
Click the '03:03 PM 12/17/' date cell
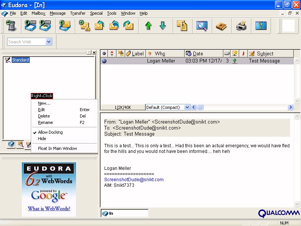point(204,61)
